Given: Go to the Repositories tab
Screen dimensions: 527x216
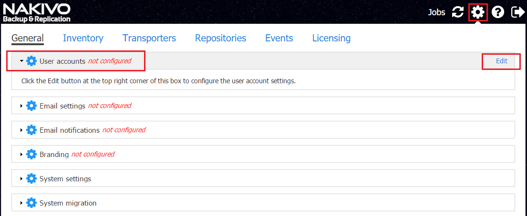Looking at the screenshot, I should pyautogui.click(x=220, y=38).
